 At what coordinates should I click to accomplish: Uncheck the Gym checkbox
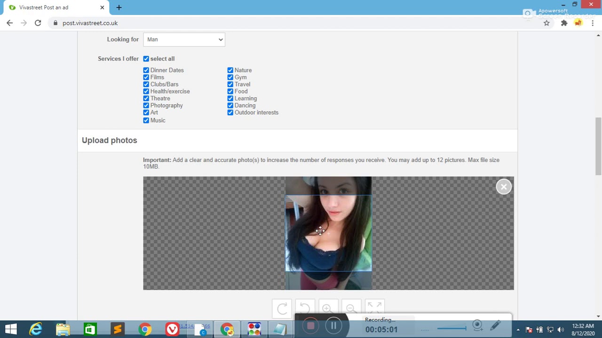(x=230, y=77)
